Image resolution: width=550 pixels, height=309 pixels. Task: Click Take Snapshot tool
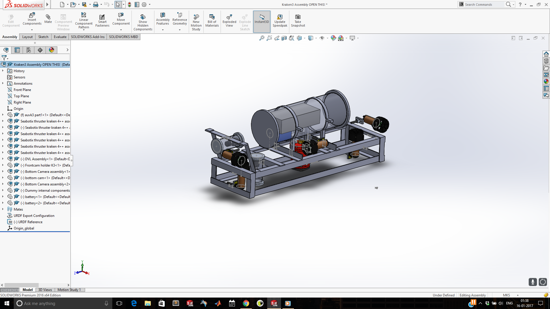tap(298, 21)
